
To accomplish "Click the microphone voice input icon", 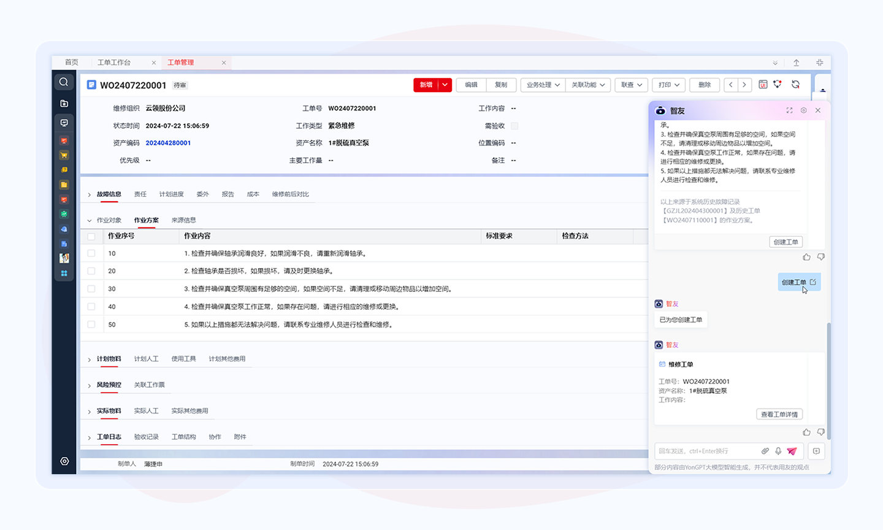I will click(778, 451).
